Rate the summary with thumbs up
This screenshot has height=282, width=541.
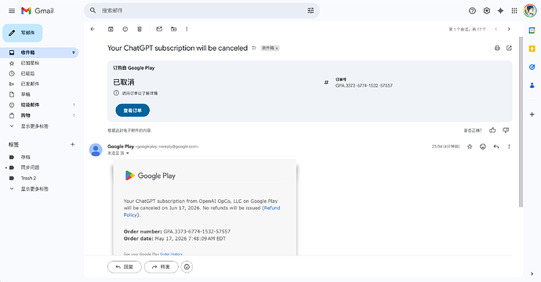492,130
